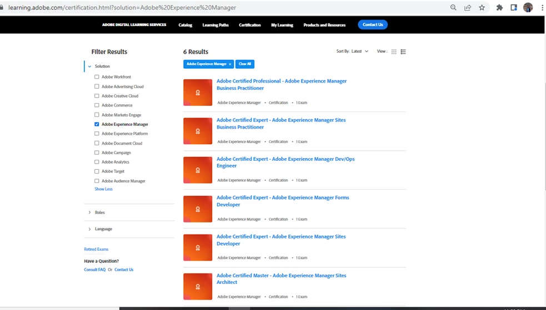Check the Adobe Workfront filter
Image resolution: width=546 pixels, height=310 pixels.
tap(97, 77)
